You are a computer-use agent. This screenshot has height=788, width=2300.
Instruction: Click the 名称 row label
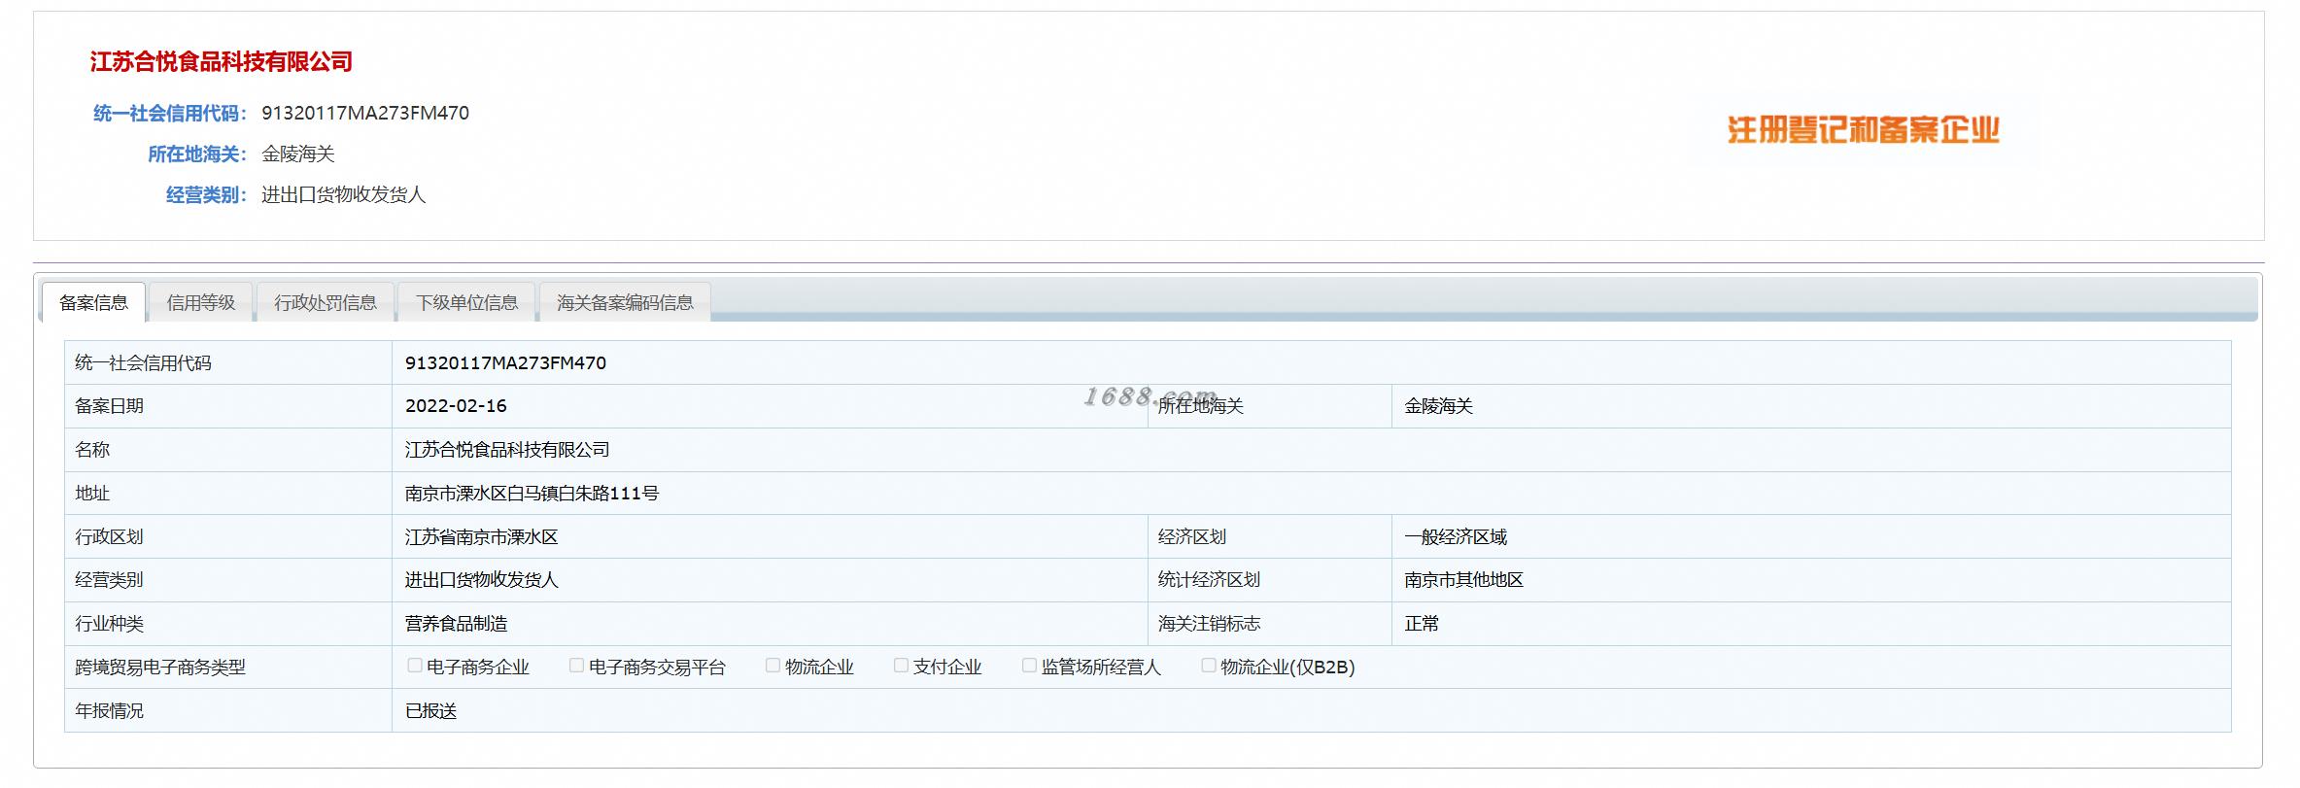pos(92,450)
